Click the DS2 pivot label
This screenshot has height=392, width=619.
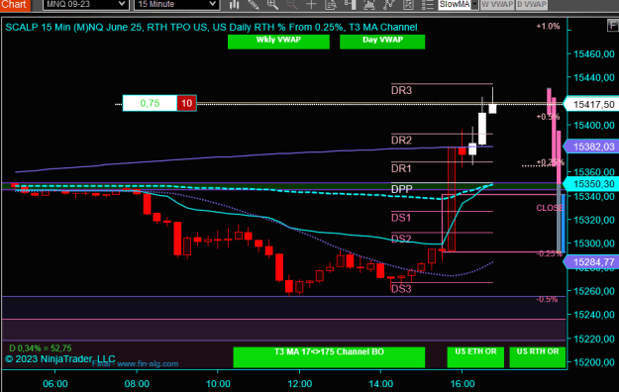(401, 239)
